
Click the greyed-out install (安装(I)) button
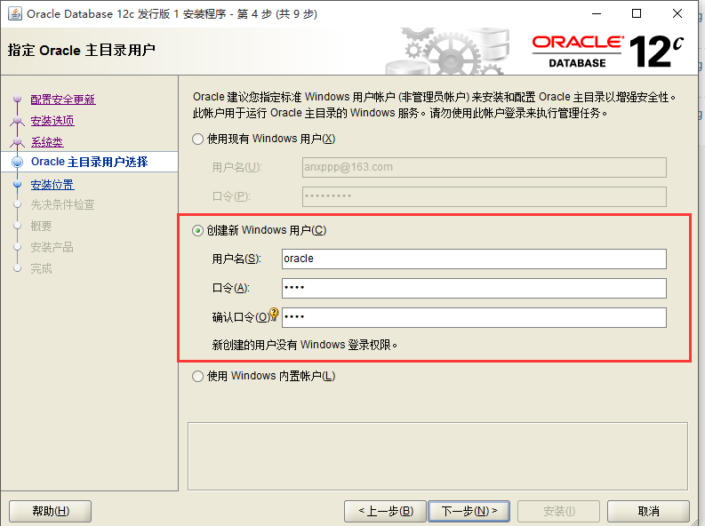[x=559, y=511]
